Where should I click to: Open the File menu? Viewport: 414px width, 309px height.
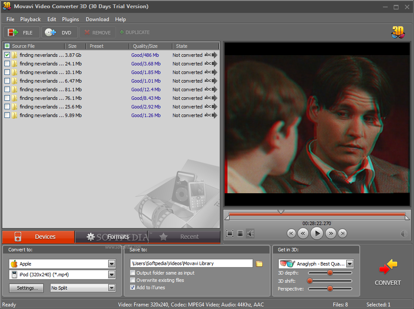click(x=10, y=19)
